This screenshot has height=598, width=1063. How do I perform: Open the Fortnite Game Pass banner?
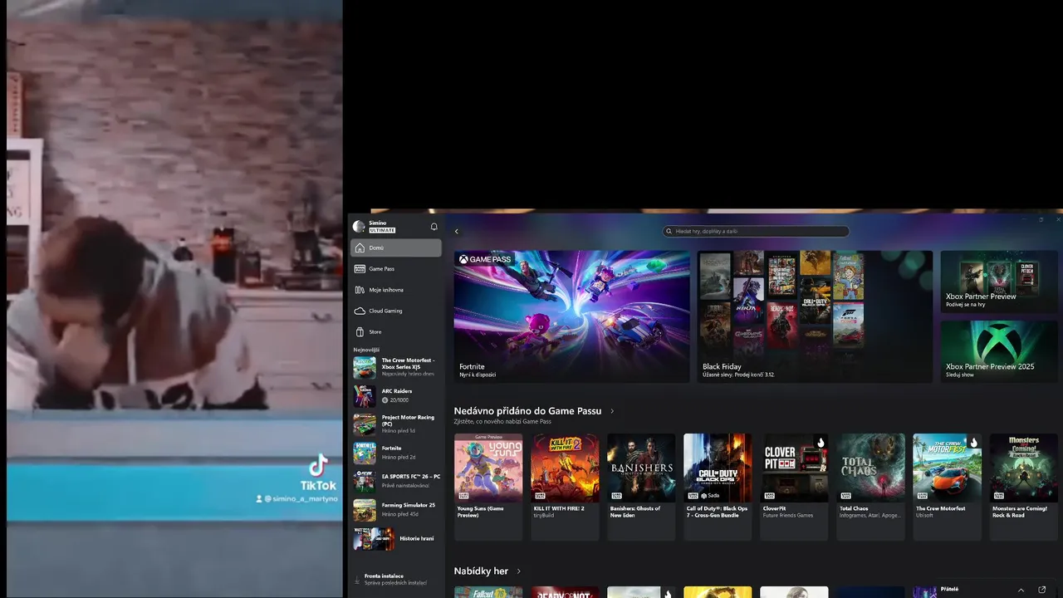(x=571, y=316)
